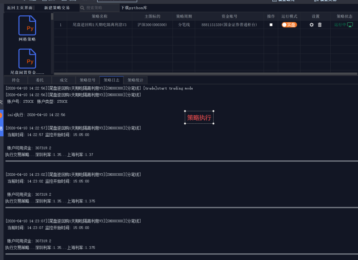
Task: Toggle 实盘 run mode switch
Action: [289, 25]
